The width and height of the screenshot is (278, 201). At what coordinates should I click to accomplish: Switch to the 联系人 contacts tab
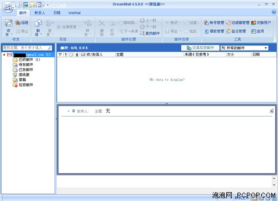click(39, 13)
